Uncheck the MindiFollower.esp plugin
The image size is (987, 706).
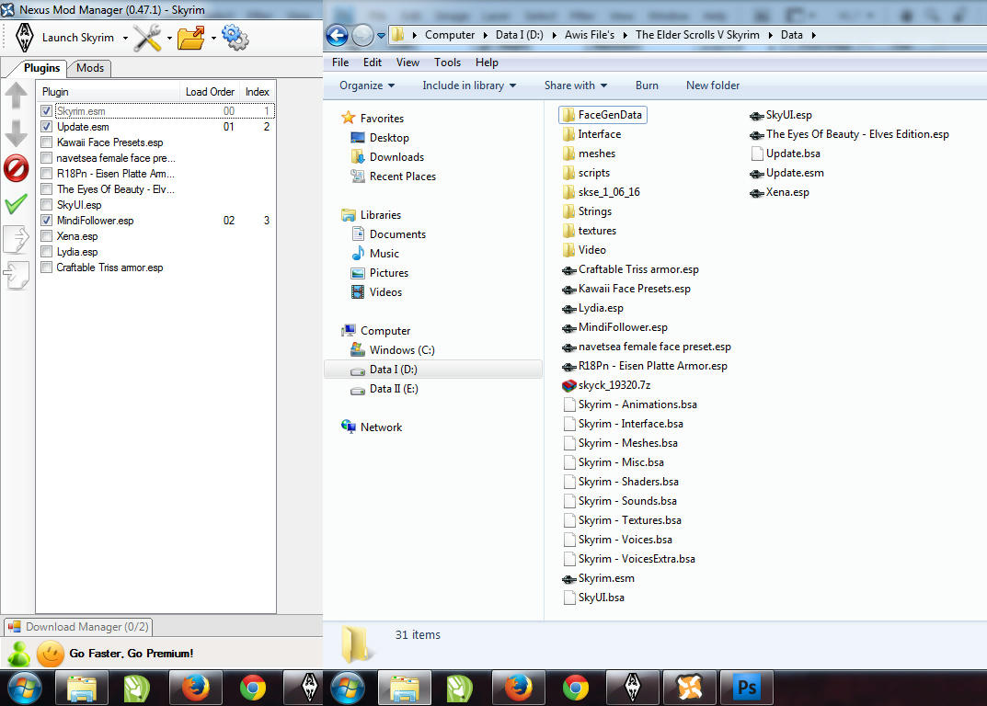(x=47, y=221)
